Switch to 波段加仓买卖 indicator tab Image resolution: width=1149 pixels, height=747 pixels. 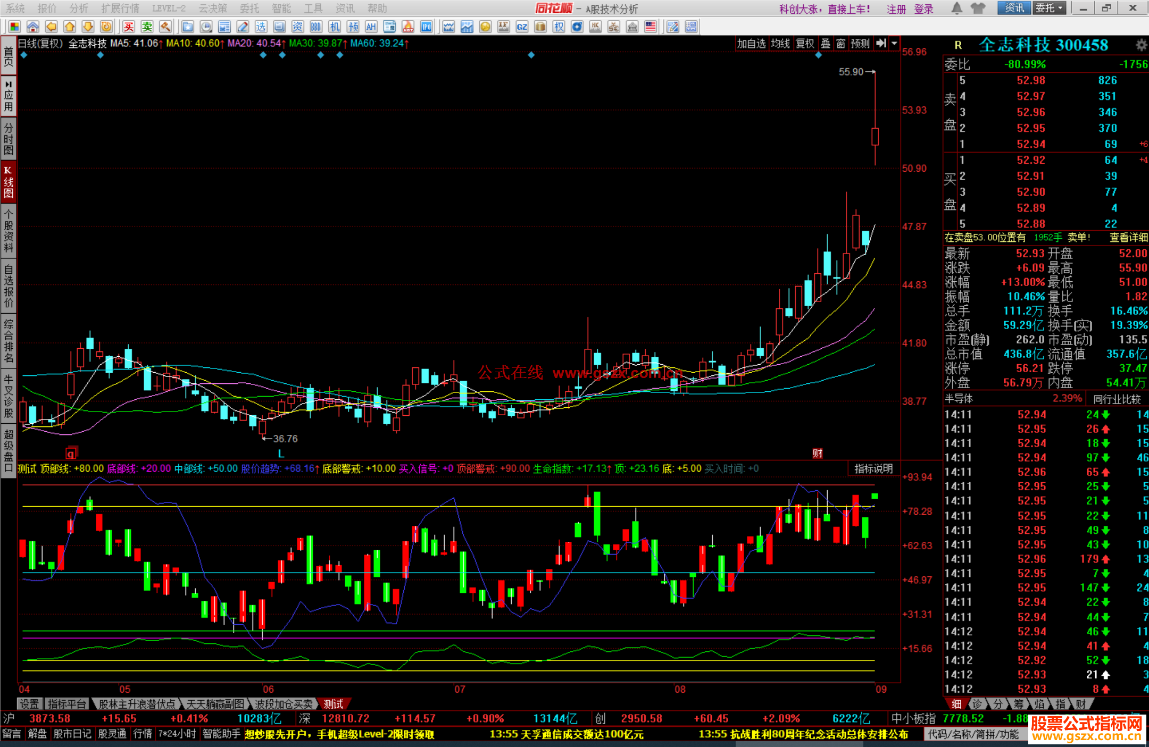[283, 704]
